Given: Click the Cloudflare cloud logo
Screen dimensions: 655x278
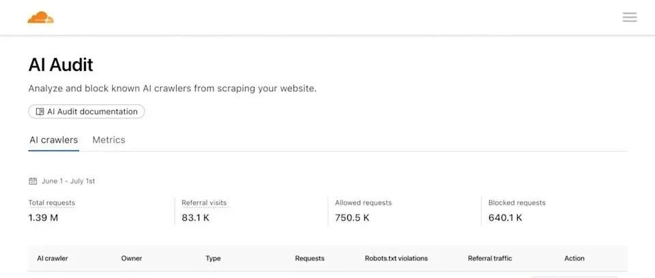Looking at the screenshot, I should (x=40, y=18).
